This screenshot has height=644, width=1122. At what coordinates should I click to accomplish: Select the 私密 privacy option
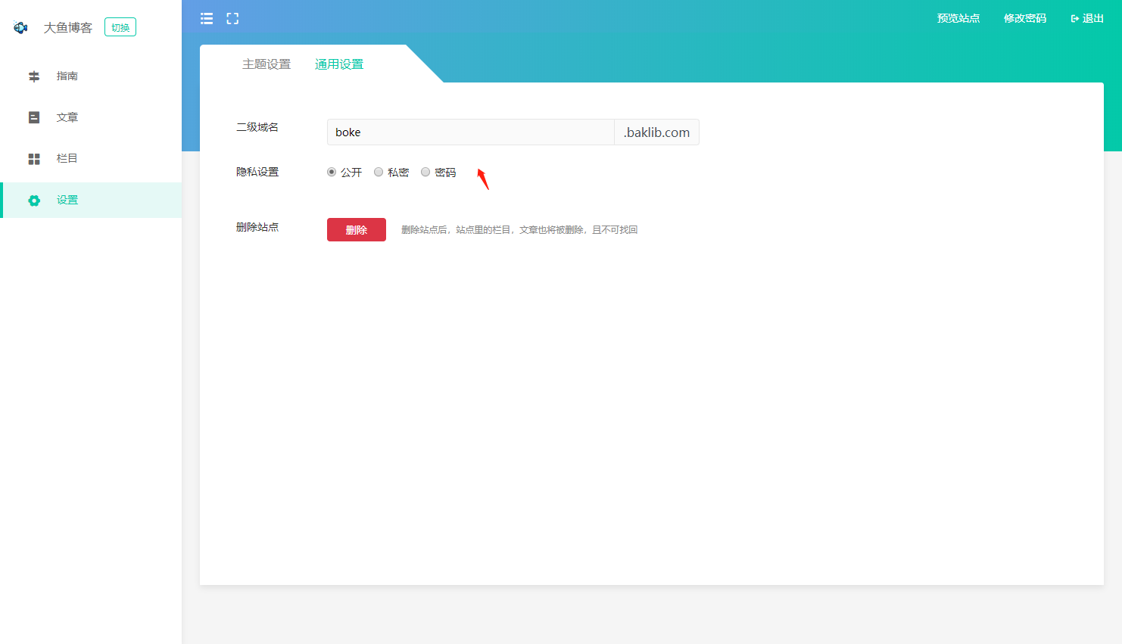(379, 172)
